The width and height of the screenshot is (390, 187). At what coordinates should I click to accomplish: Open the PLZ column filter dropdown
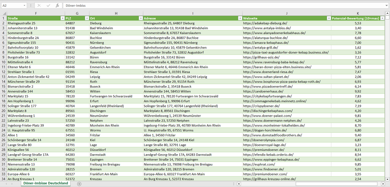pos(87,18)
